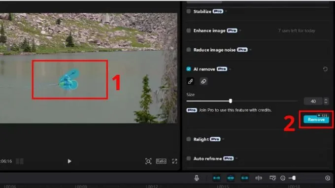Image resolution: width=335 pixels, height=188 pixels.
Task: Enable the Stabilize checkbox
Action: (x=188, y=11)
